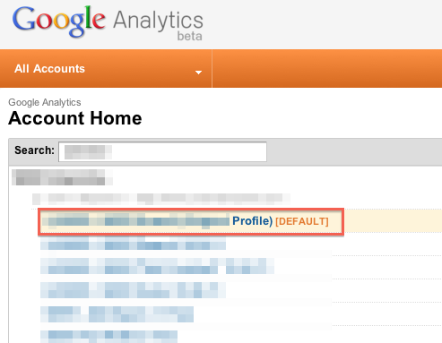The image size is (442, 343).
Task: Open the fourth blurred profile link below DEFAULT row
Action: tap(117, 314)
